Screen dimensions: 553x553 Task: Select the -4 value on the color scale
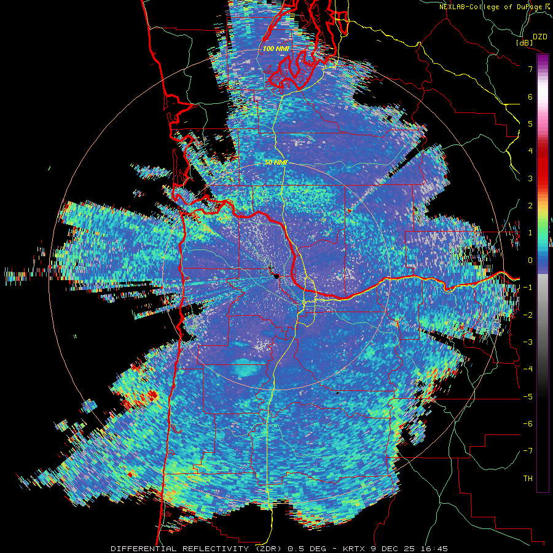[x=528, y=369]
